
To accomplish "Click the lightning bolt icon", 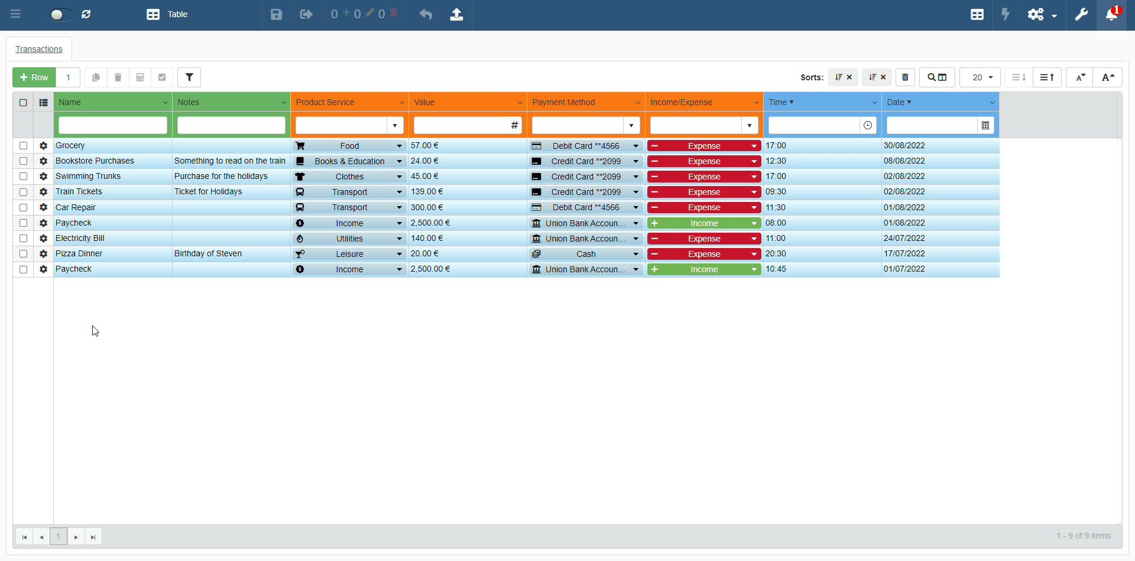I will click(x=1005, y=14).
